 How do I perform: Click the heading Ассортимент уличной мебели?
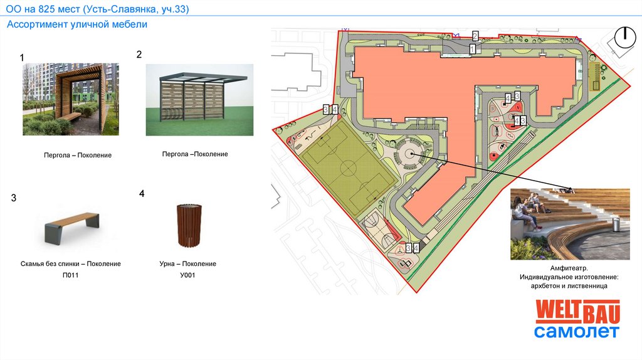(77, 24)
